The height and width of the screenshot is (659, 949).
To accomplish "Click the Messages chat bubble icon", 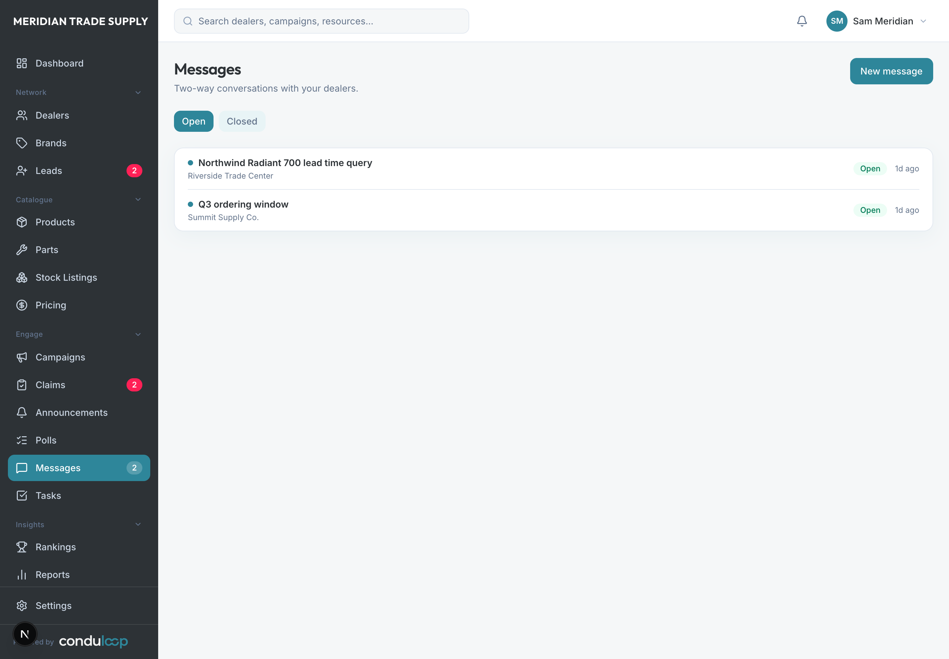I will [21, 468].
